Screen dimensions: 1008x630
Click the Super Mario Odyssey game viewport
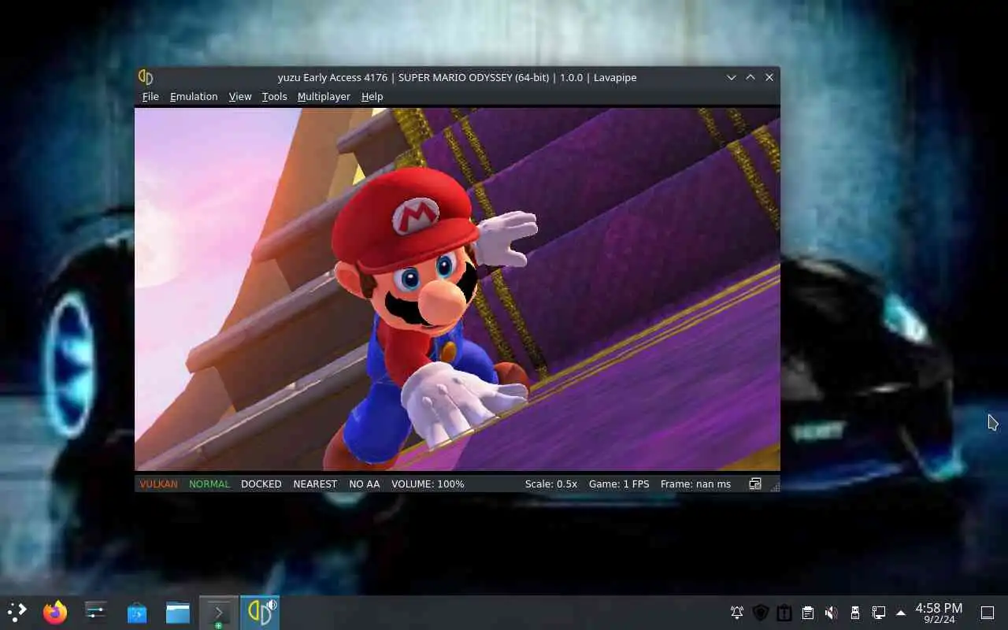click(x=458, y=289)
